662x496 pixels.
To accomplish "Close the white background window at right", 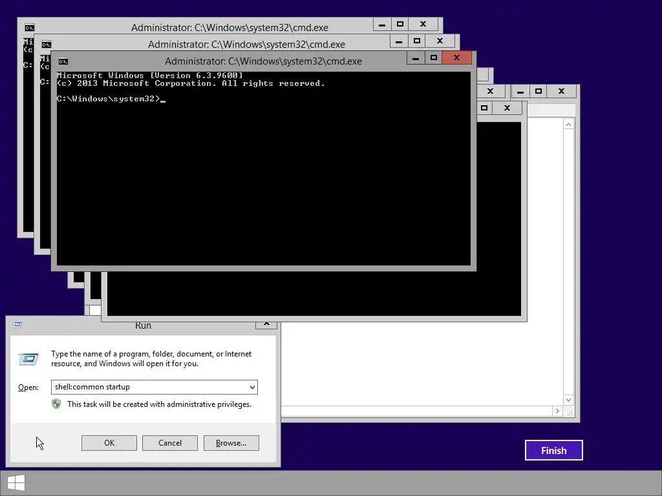I will tap(561, 91).
